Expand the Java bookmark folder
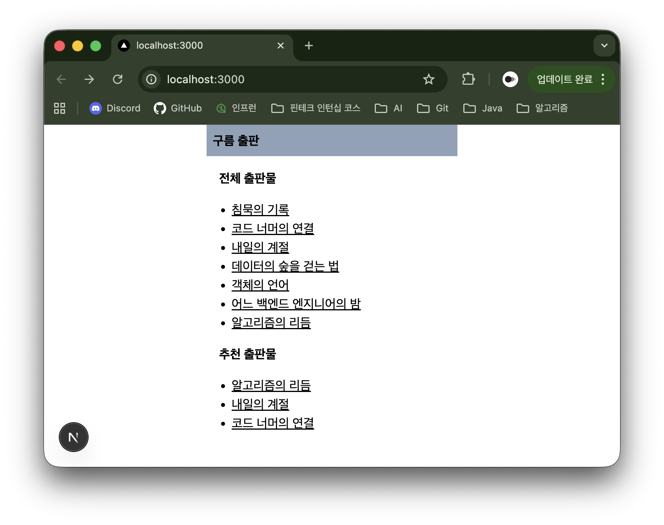The width and height of the screenshot is (664, 525). pyautogui.click(x=483, y=108)
